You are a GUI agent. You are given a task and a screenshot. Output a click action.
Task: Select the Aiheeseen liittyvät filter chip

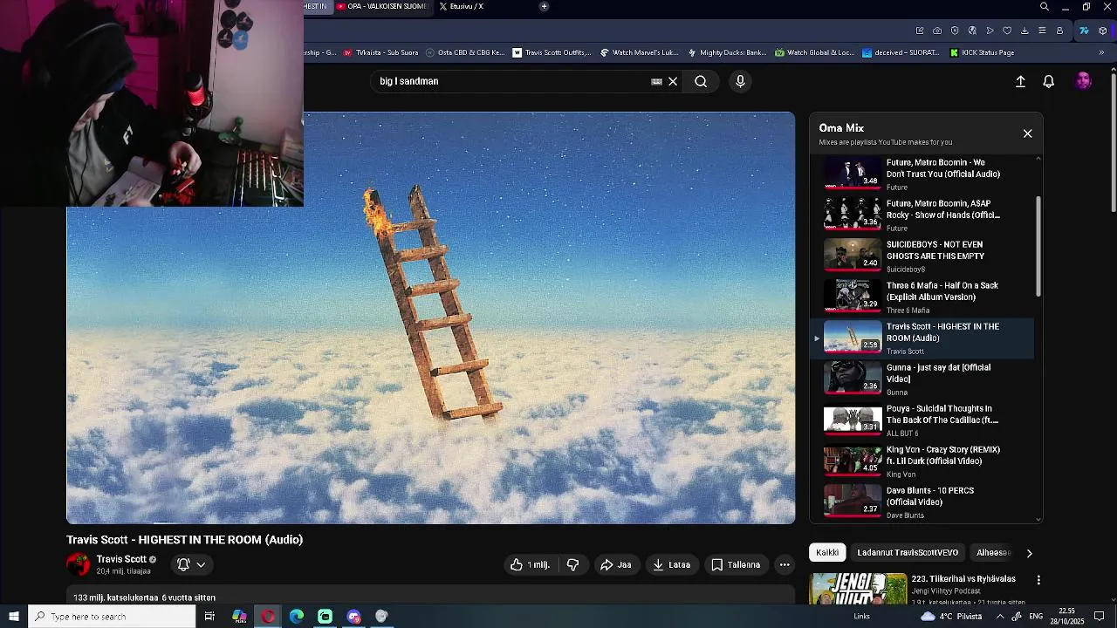(993, 552)
